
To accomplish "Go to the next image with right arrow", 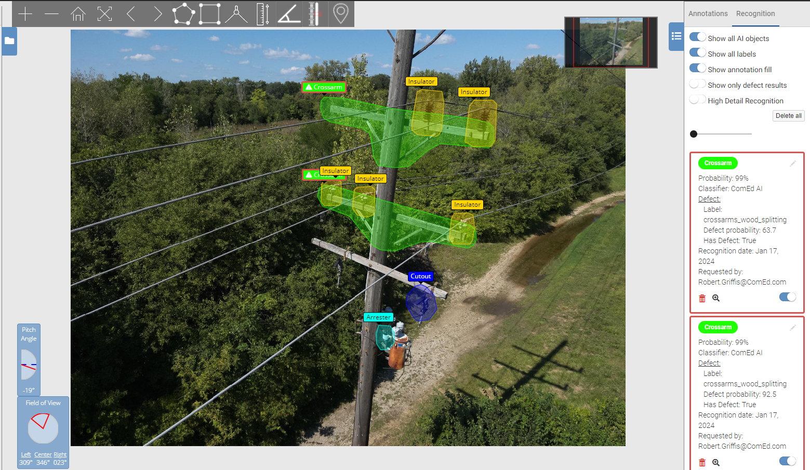I will (157, 14).
